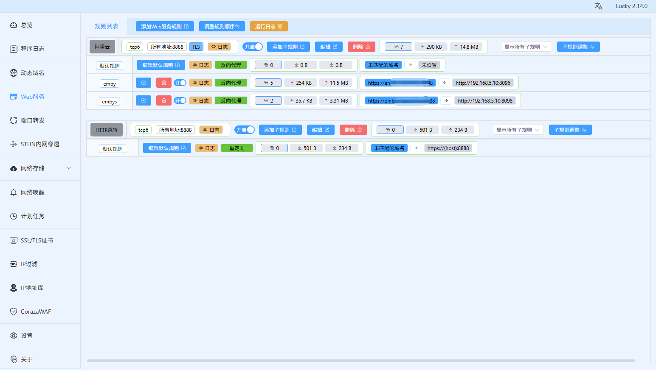Click redirect target https://{host}:8888
Screen dimensions: 656x370
[x=448, y=148]
